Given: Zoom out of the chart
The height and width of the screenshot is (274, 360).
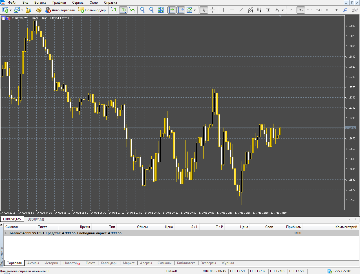Looking at the screenshot, I should coord(151,10).
